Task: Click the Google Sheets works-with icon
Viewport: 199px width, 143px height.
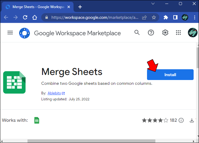Action: pos(37,120)
